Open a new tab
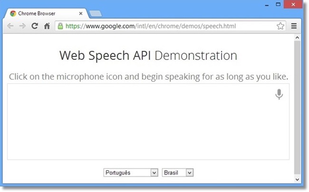The width and height of the screenshot is (309, 192). click(96, 14)
